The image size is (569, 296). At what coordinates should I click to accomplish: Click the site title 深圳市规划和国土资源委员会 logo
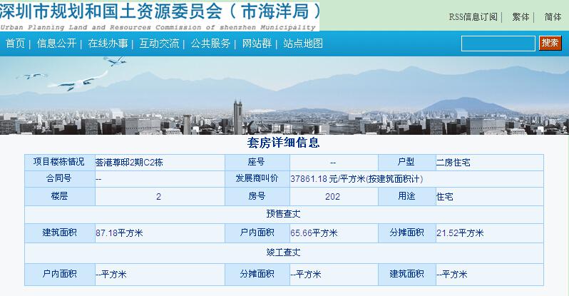(160, 16)
